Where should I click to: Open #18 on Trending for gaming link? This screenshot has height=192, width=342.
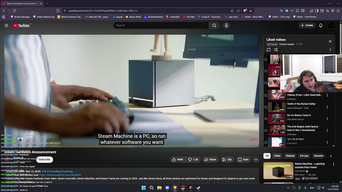point(57,171)
